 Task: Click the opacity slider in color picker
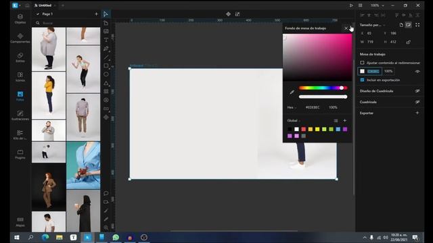(323, 97)
